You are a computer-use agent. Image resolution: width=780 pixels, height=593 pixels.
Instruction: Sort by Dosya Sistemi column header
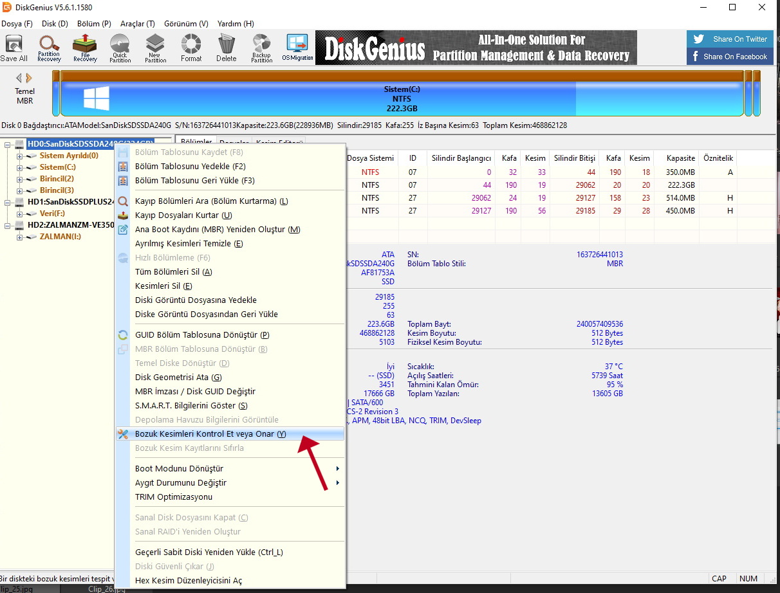(x=370, y=158)
